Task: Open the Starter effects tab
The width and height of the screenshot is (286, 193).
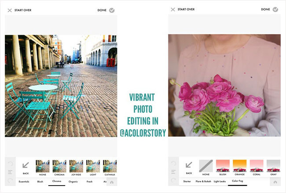Action: pos(187,181)
